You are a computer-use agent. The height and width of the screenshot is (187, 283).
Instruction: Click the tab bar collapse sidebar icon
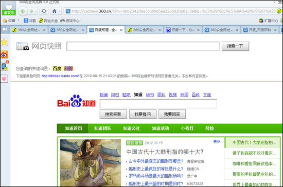5,29
